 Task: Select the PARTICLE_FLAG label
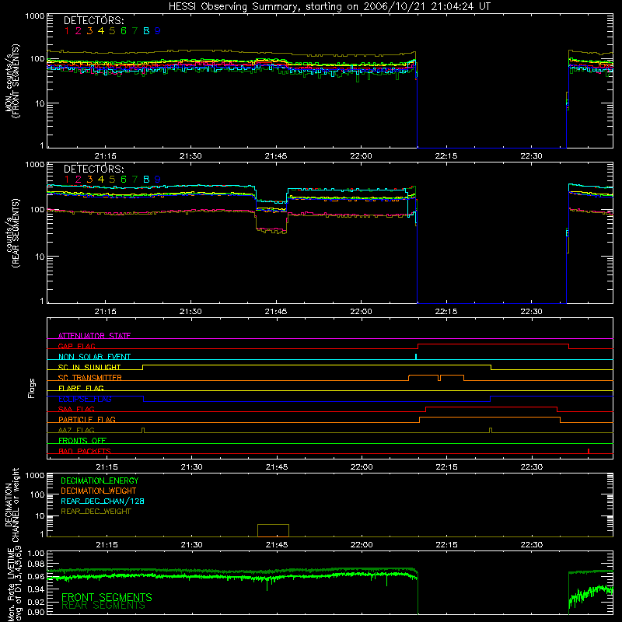coord(87,419)
